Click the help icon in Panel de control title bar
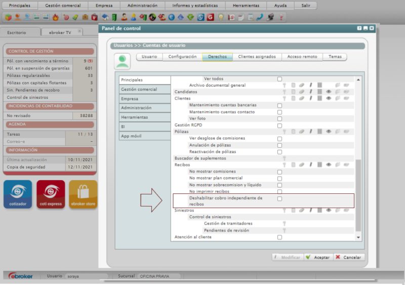This screenshot has height=285, width=405. [x=359, y=28]
